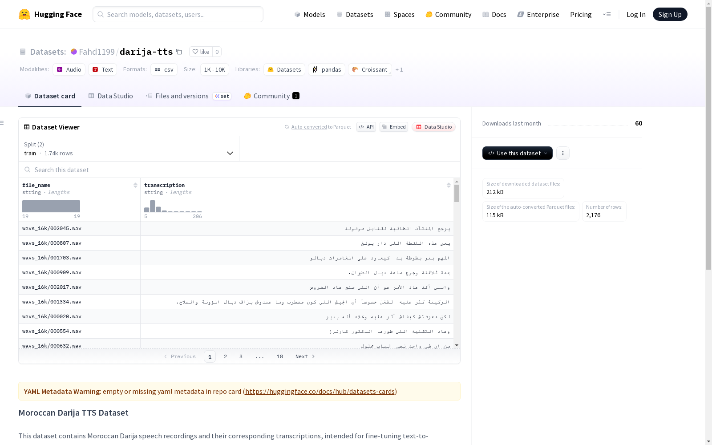The image size is (712, 445).
Task: Click the file_name lengths histogram bar
Action: click(x=51, y=206)
